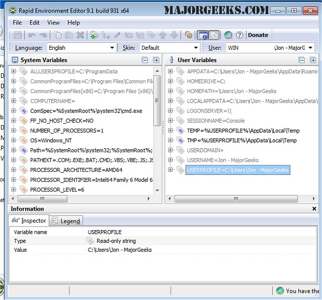
Task: Click the System Variables vertical scrollbar thumb
Action: coord(157,101)
